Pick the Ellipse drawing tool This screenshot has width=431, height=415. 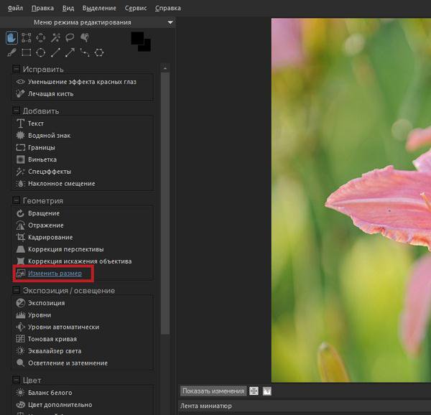pos(40,52)
